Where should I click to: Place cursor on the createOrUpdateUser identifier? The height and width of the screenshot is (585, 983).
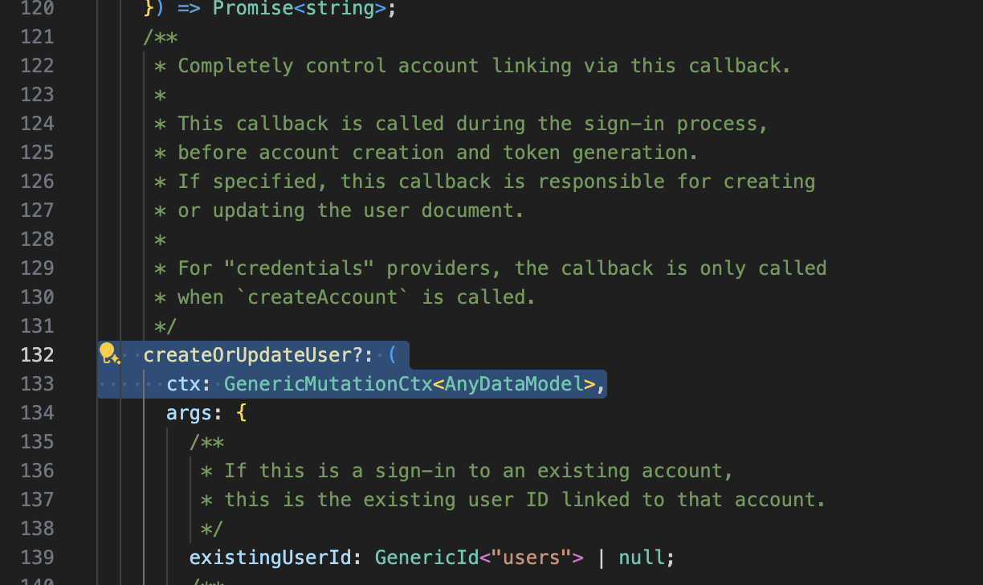pos(248,354)
